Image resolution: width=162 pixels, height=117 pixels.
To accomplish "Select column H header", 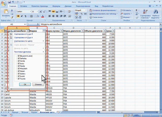I will (130, 28).
